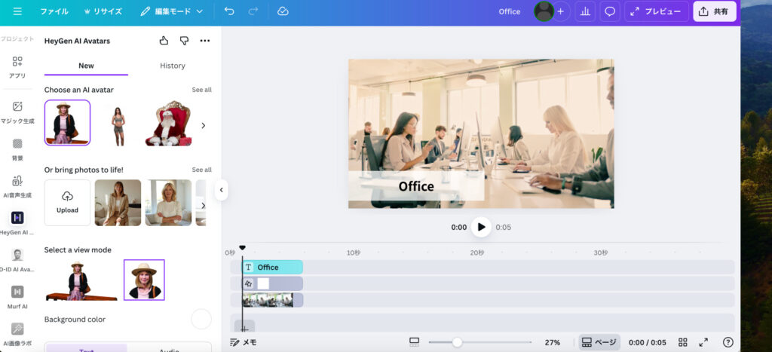This screenshot has height=352, width=772.
Task: Select the close-up head view mode
Action: point(144,280)
